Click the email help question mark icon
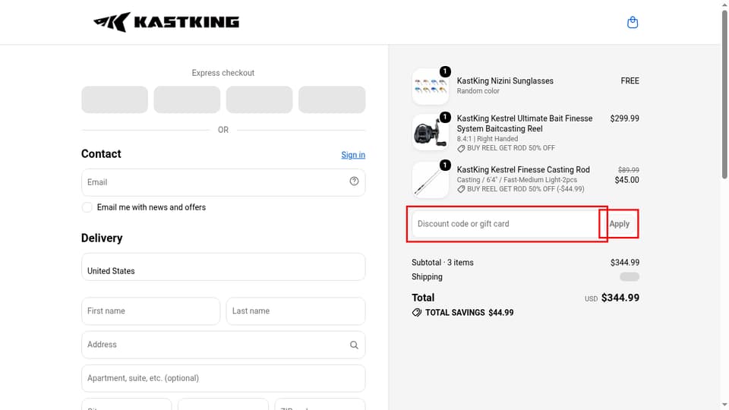This screenshot has height=410, width=729. (x=355, y=181)
